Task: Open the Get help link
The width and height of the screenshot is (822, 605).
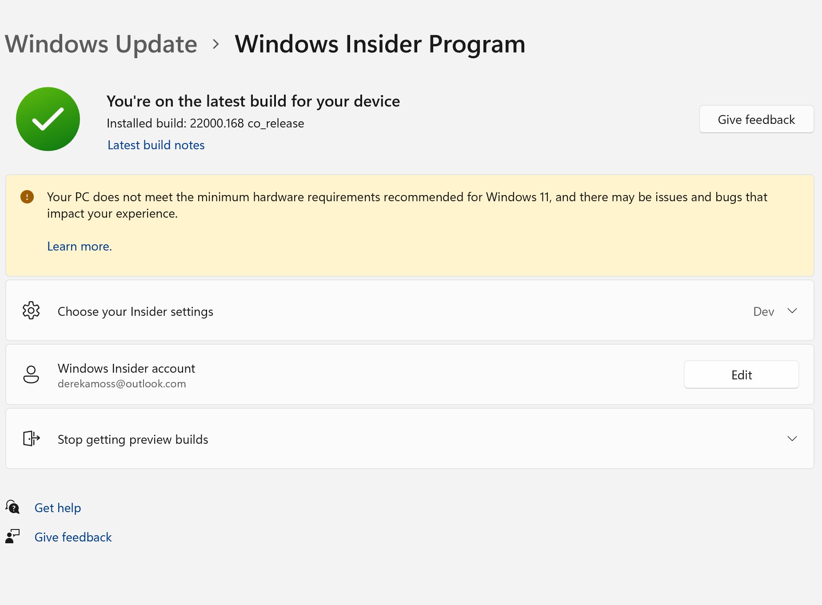Action: click(x=58, y=508)
